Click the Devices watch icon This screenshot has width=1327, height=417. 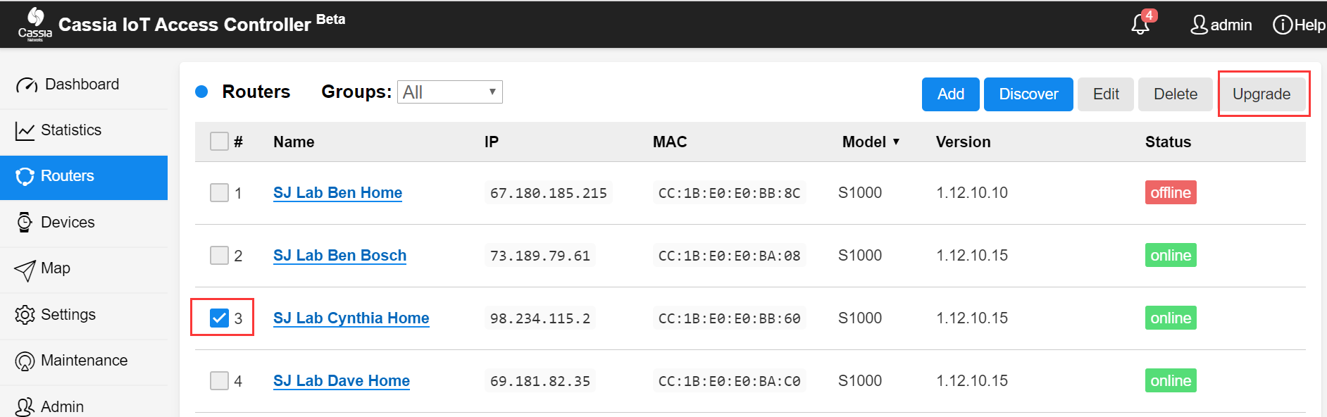coord(25,222)
